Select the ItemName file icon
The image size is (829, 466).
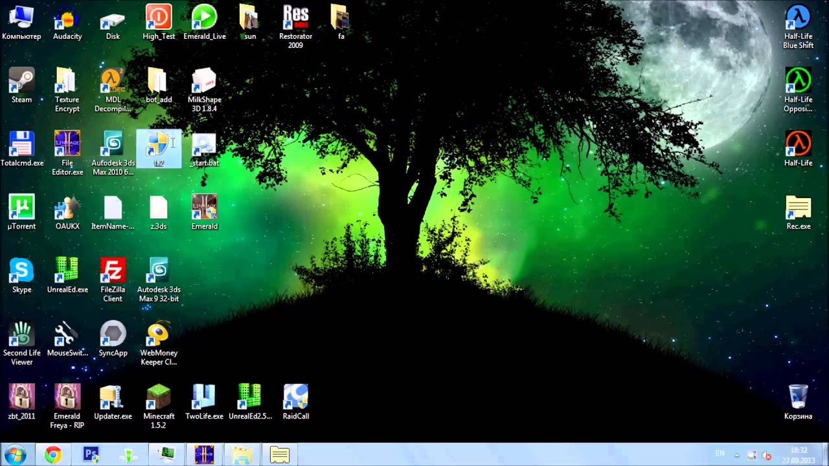click(113, 212)
